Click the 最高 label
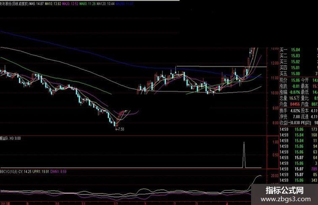Viewport: 318px width, 205px height. [x=305, y=86]
